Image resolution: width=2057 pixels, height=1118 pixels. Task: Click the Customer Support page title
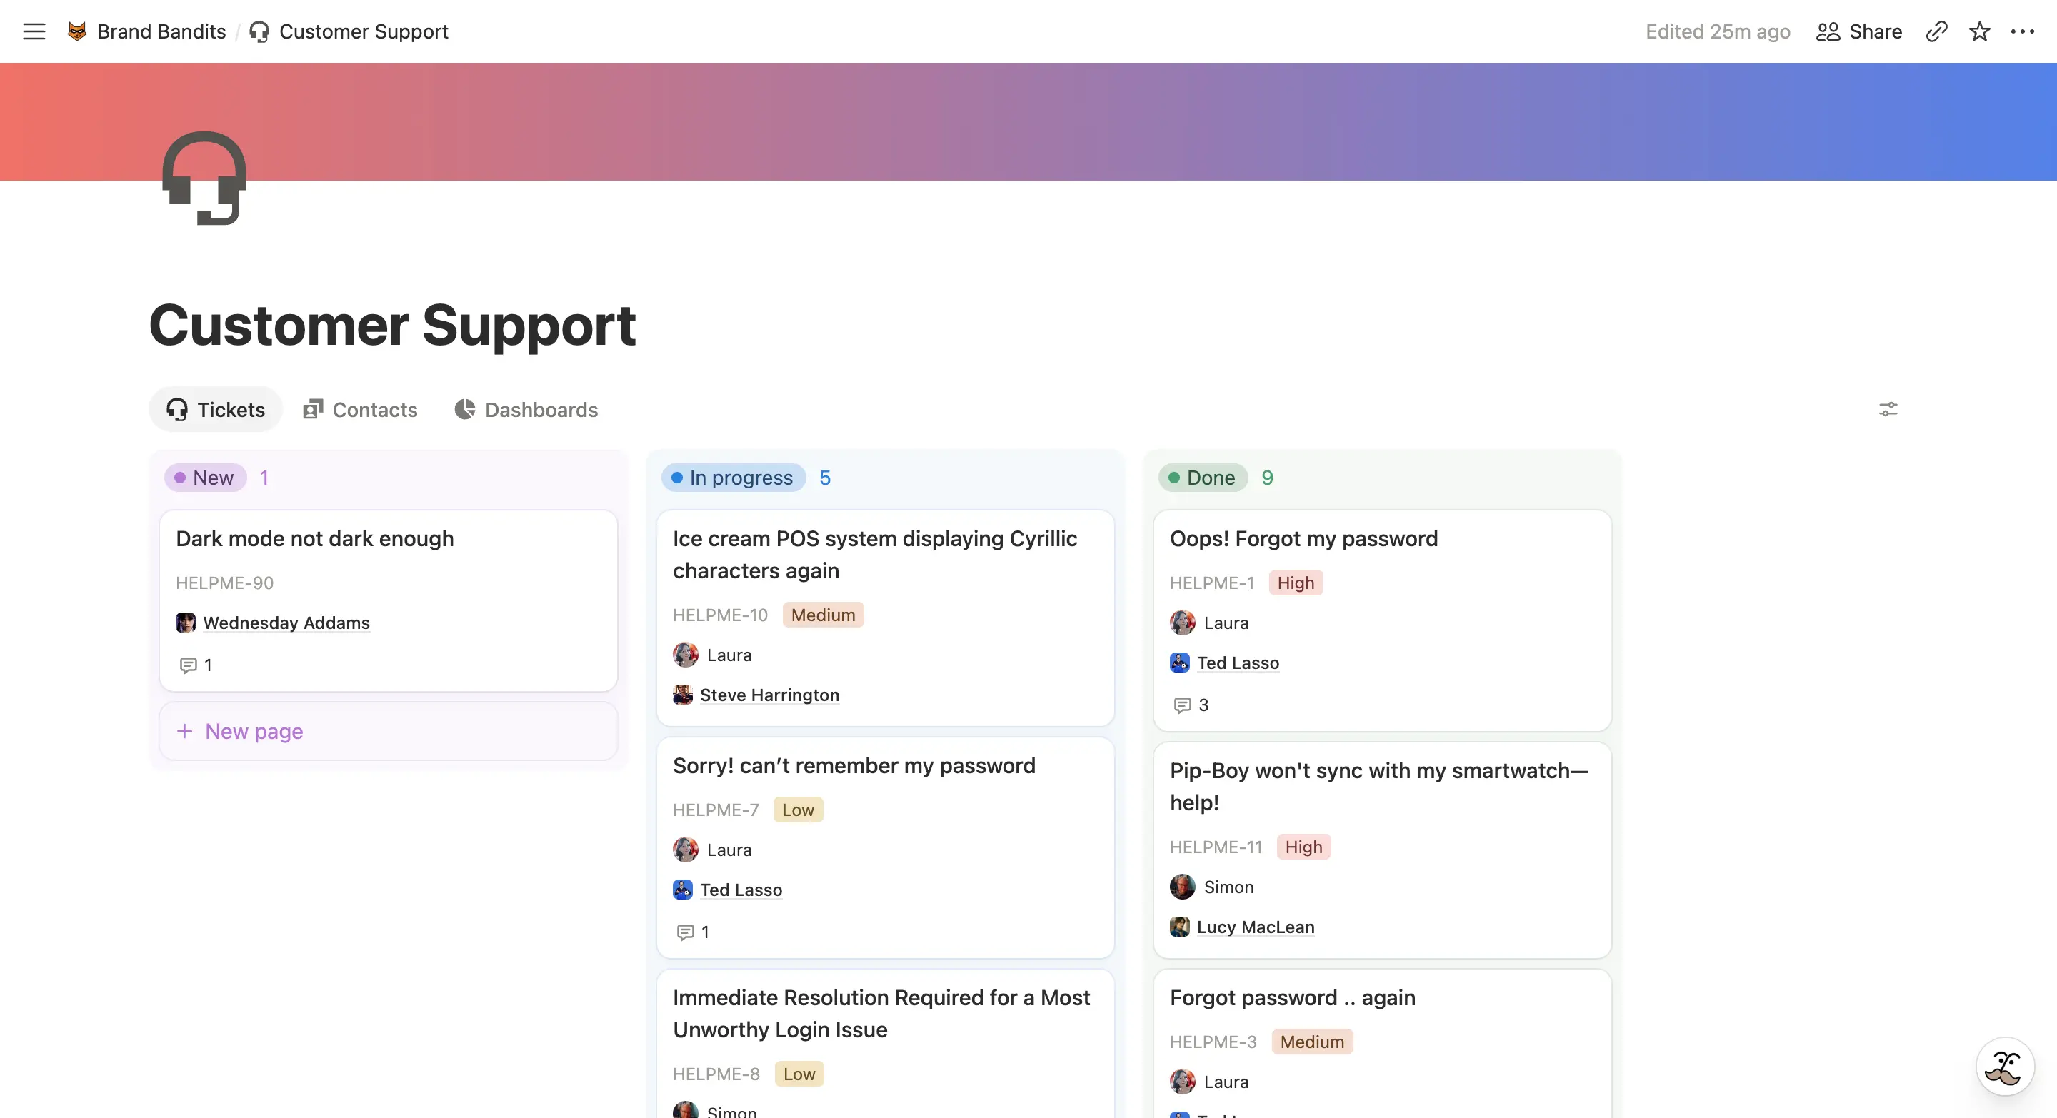click(392, 325)
